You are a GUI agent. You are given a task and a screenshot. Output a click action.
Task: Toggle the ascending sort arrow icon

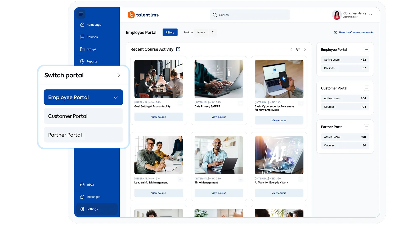(213, 32)
